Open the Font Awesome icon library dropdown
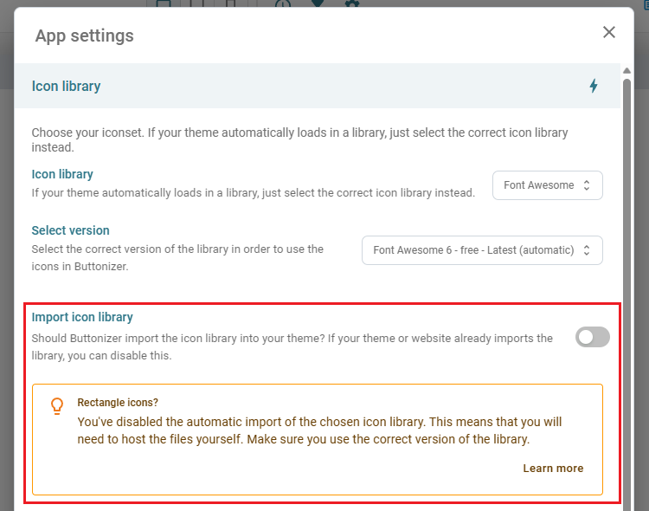Screen dimensions: 649x511 [x=547, y=185]
